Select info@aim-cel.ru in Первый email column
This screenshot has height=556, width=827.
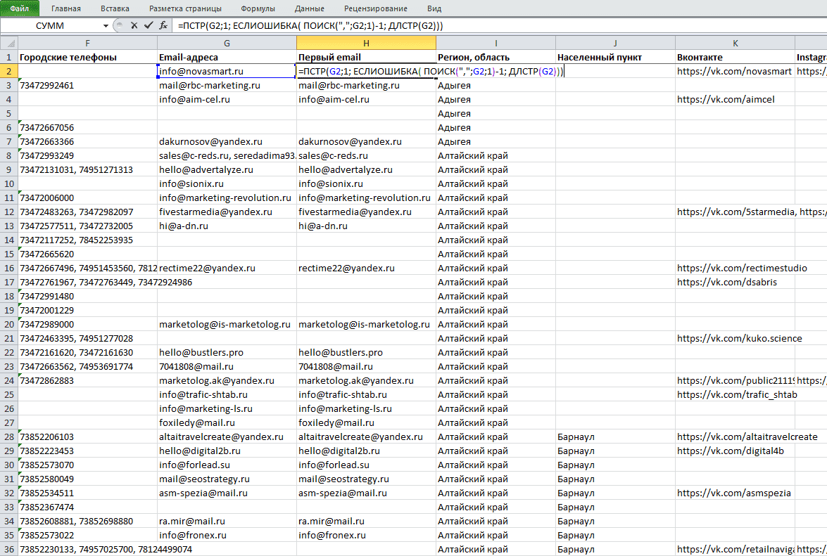click(366, 100)
